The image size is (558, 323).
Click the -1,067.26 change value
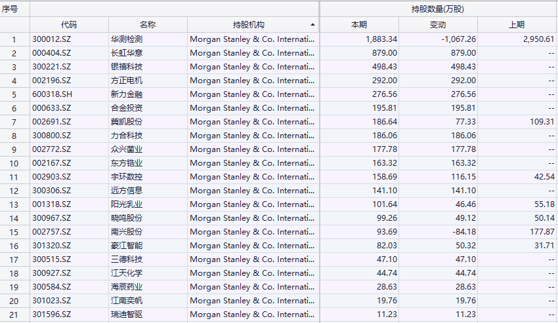pyautogui.click(x=458, y=39)
